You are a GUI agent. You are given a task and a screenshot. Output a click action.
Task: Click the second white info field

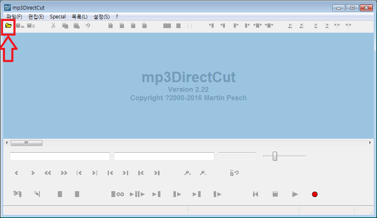164,156
